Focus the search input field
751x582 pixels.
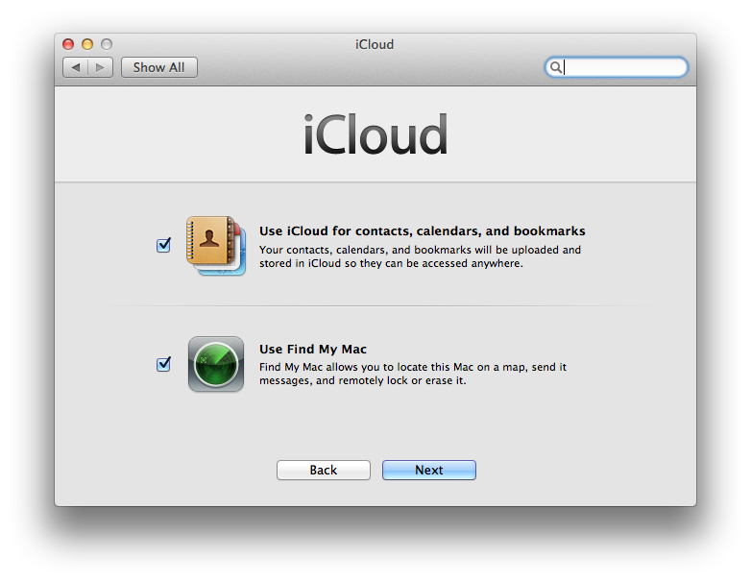(617, 67)
